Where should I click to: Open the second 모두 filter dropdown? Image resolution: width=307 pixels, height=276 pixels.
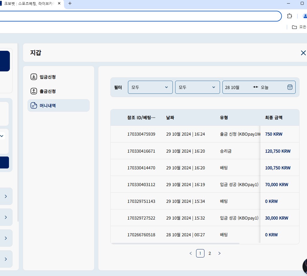coord(197,87)
